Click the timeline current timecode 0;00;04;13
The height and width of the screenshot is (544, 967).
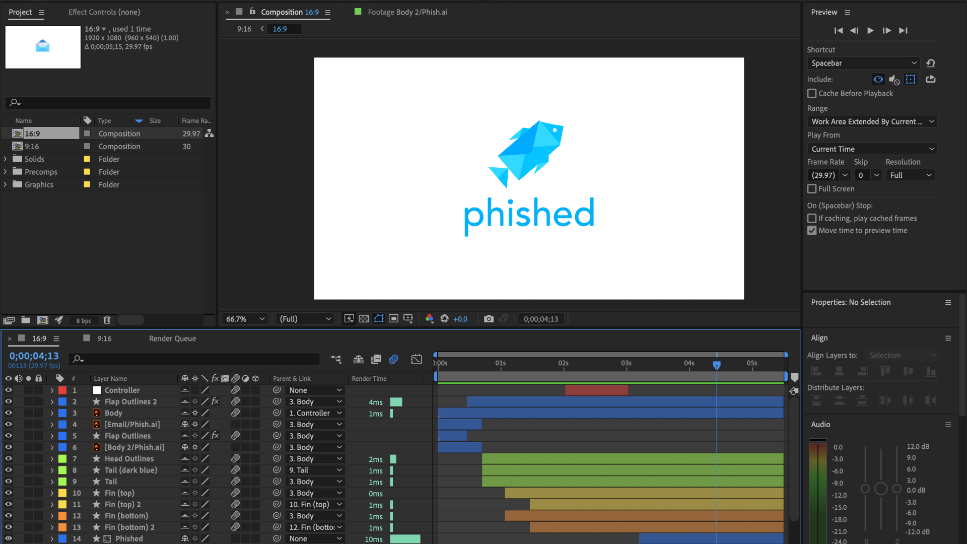34,356
